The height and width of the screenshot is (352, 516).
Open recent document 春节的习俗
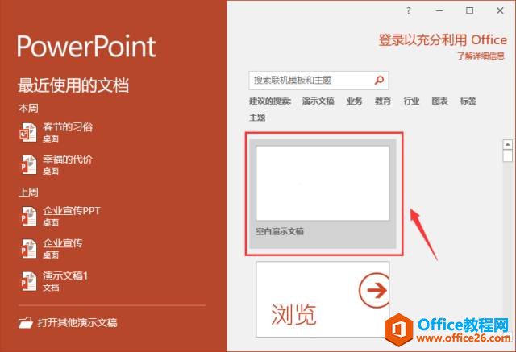[68, 126]
